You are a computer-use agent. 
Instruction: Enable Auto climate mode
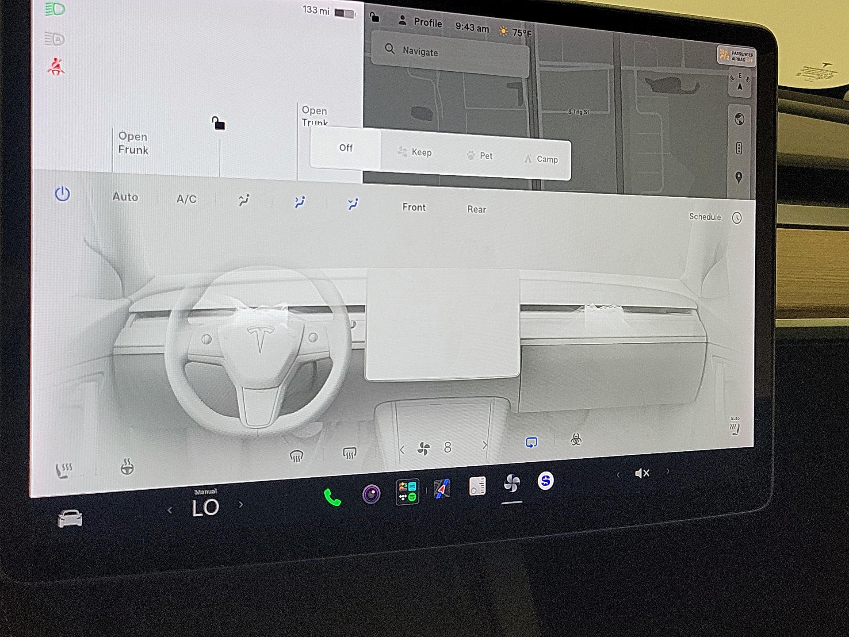click(125, 197)
